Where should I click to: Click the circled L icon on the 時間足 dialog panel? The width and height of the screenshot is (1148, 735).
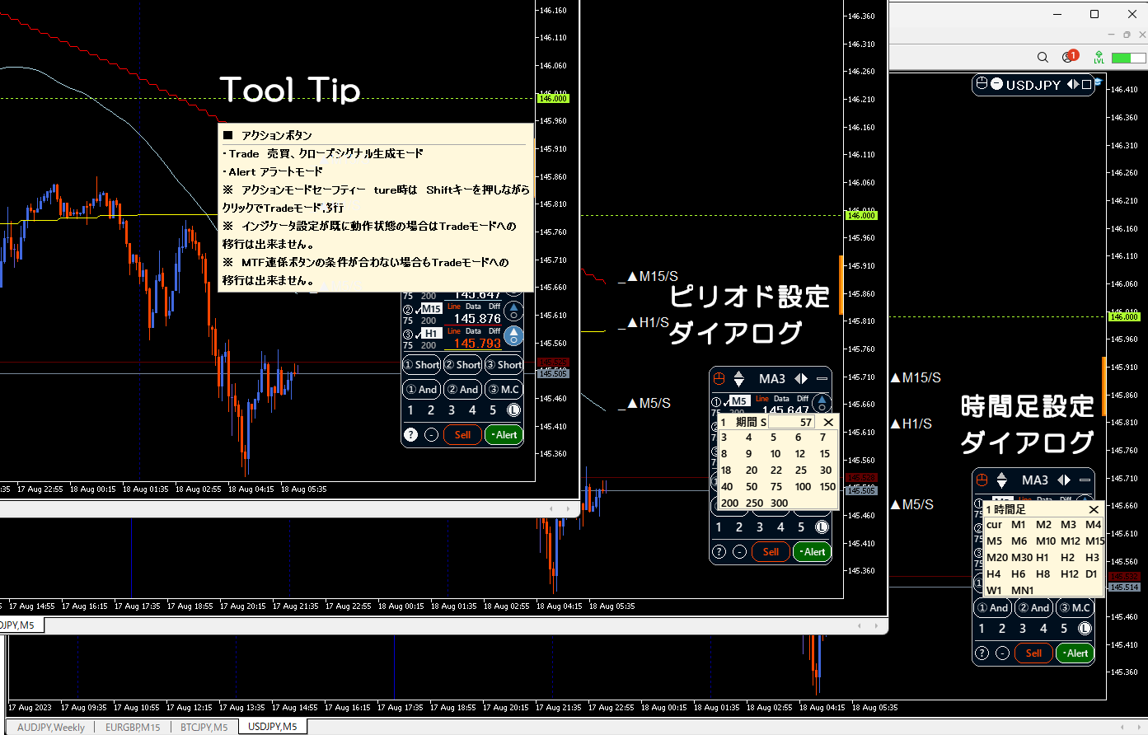point(1085,628)
